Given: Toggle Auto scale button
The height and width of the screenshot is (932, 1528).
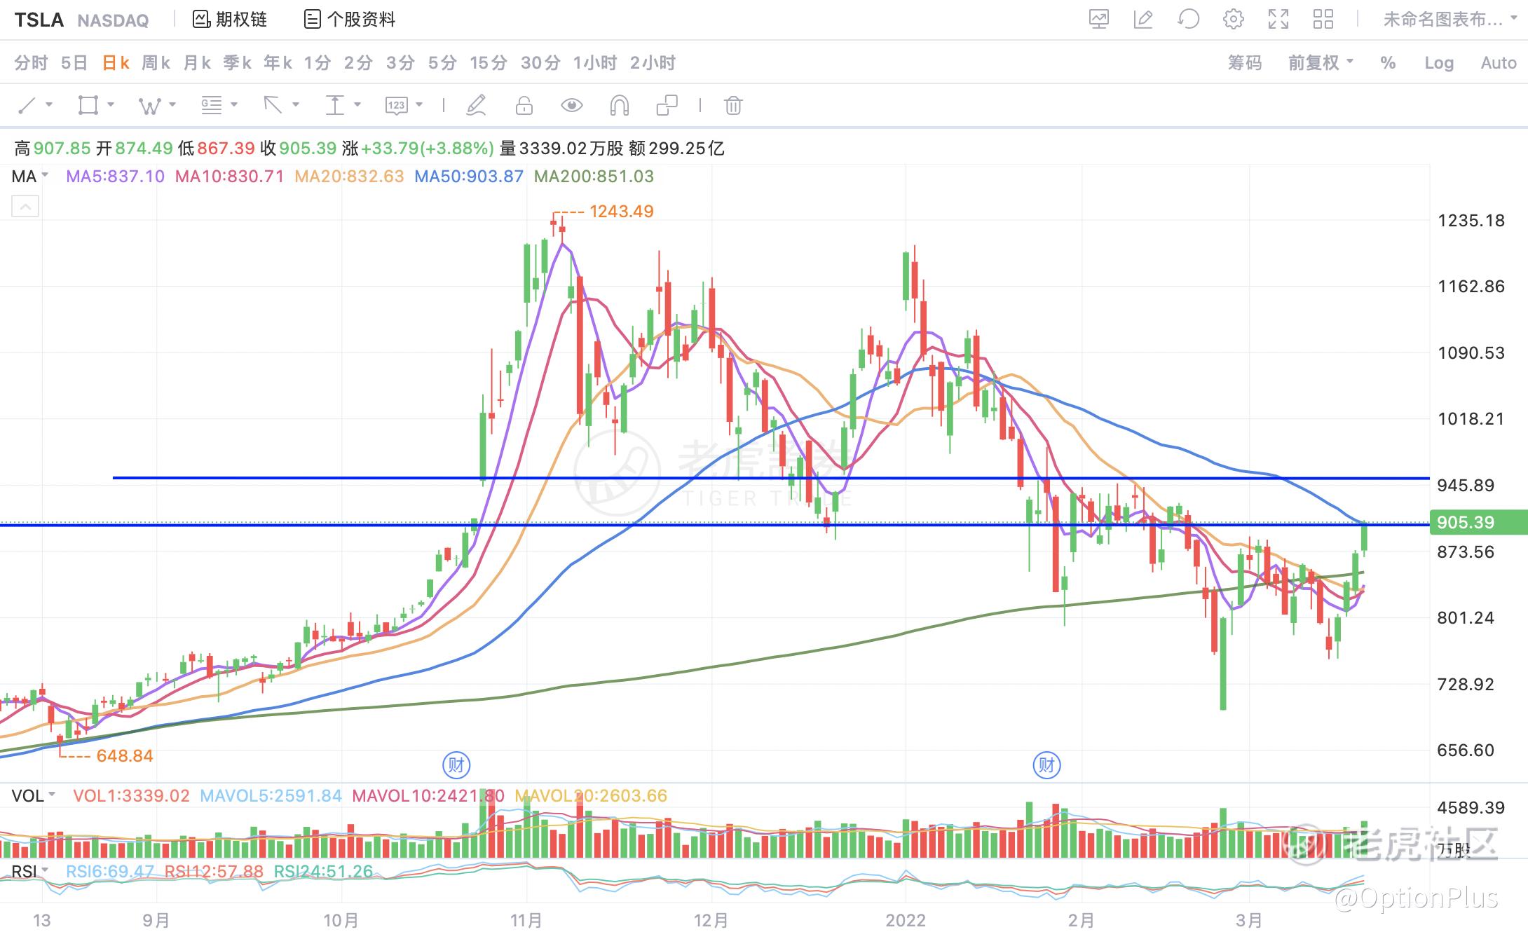Looking at the screenshot, I should click(1499, 63).
